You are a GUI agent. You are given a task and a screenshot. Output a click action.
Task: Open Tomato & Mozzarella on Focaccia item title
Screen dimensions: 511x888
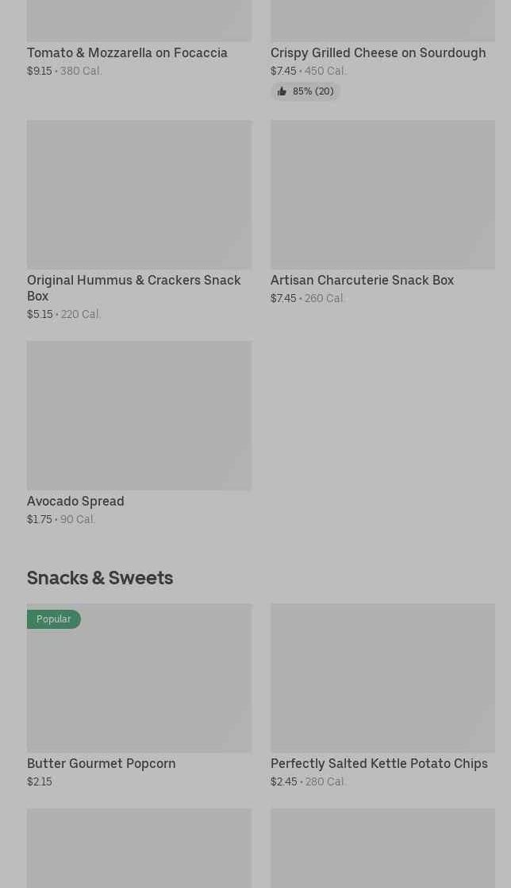(127, 53)
